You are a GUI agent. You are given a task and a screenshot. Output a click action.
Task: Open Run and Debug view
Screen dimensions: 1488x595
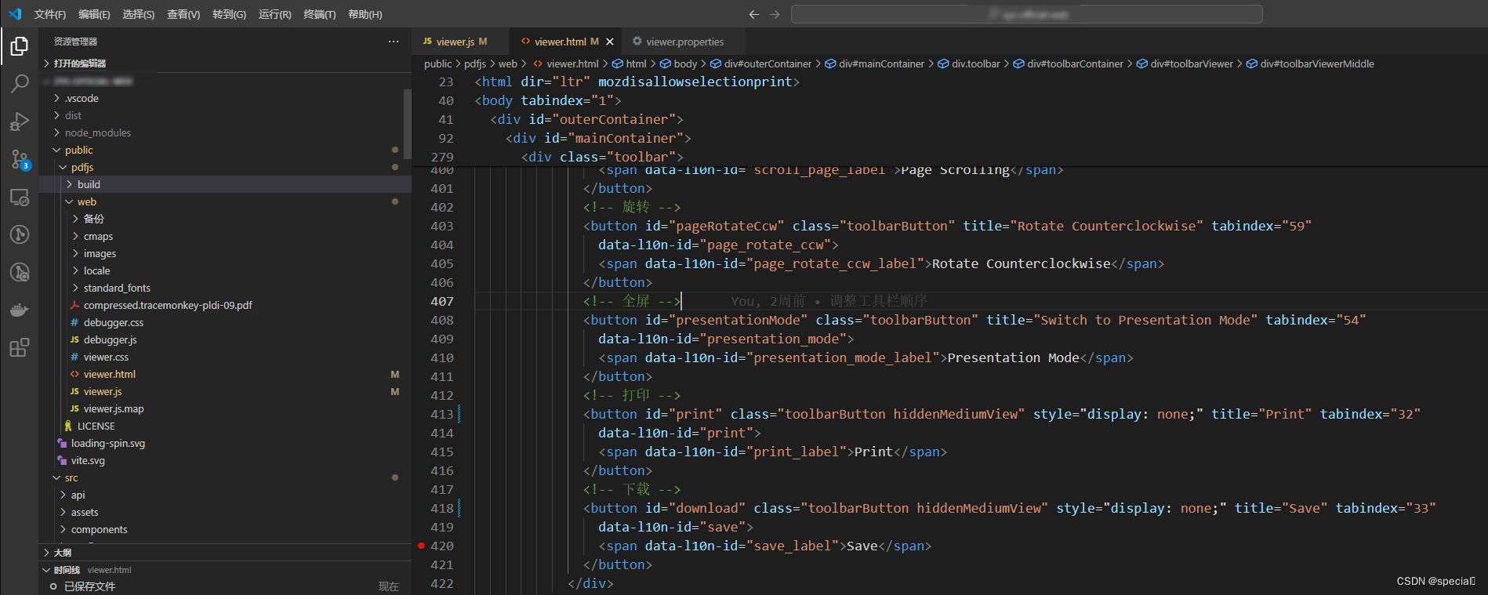(x=20, y=122)
